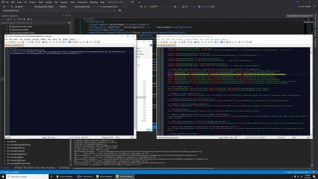Expand EpicGames.Horde project node

coord(6,30)
